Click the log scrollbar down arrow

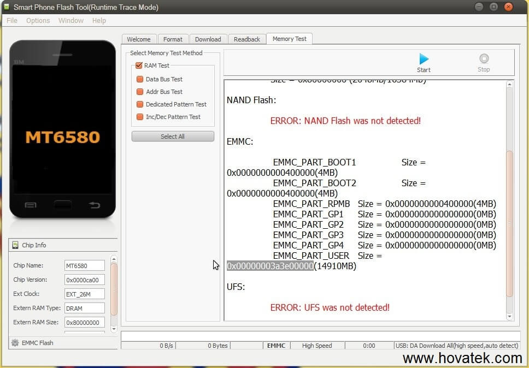pos(510,316)
